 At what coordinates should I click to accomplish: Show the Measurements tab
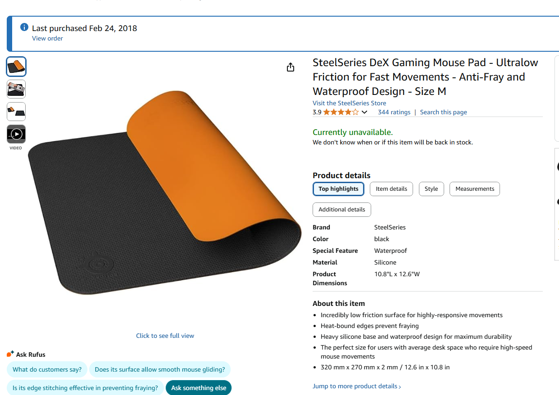click(475, 189)
